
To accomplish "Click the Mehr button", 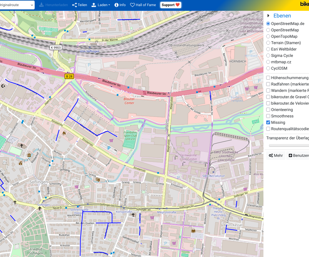I will pos(276,155).
